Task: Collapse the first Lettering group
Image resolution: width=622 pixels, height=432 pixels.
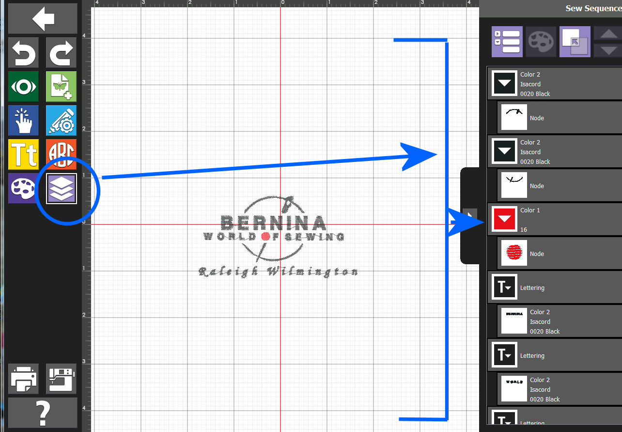Action: 504,287
